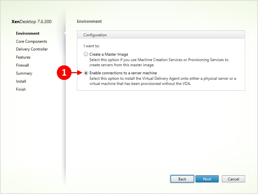Click the Configuration panel header
This screenshot has width=258, height=194.
click(161, 35)
